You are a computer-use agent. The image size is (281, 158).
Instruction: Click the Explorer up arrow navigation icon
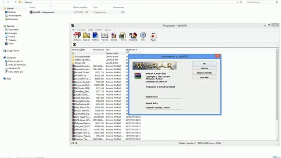click(16, 2)
